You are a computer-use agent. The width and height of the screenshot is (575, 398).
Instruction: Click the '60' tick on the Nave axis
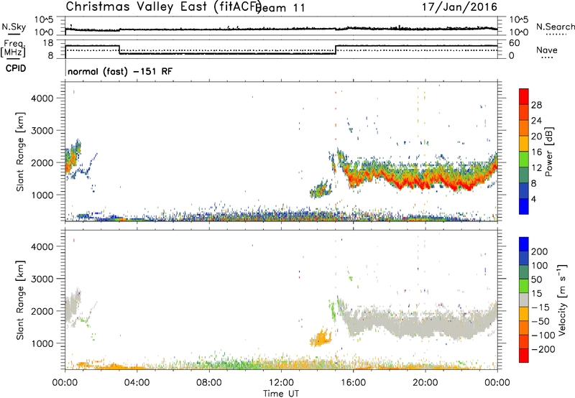515,43
